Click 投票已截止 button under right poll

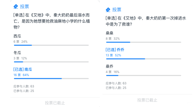[x=147, y=100]
